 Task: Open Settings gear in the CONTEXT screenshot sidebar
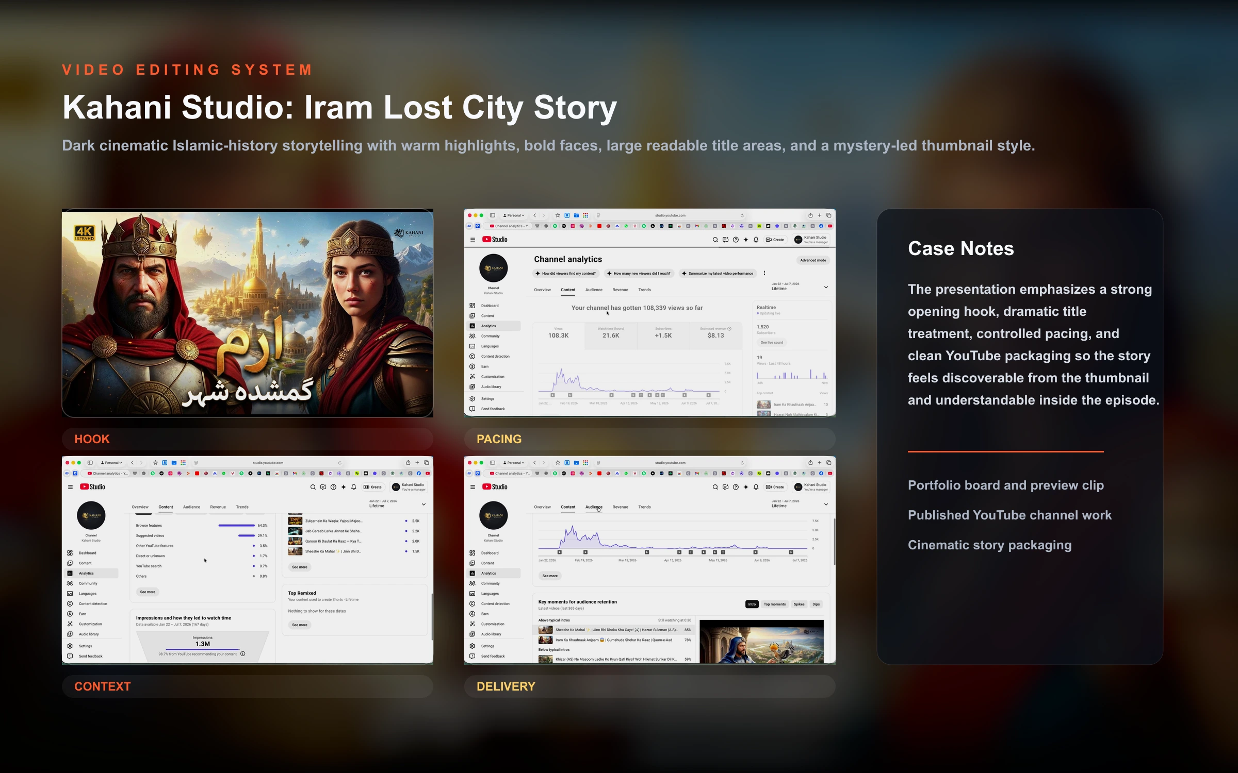point(70,646)
